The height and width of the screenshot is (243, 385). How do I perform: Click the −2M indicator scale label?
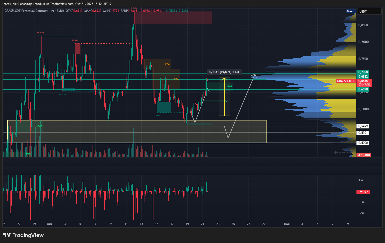(362, 213)
